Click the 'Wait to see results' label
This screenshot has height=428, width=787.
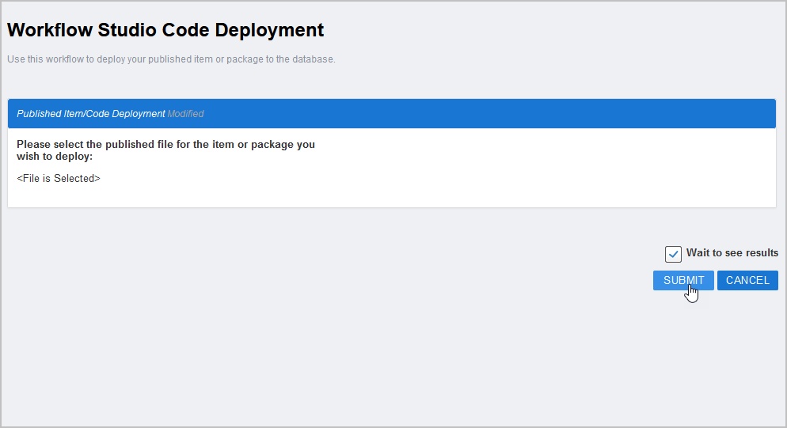[732, 253]
